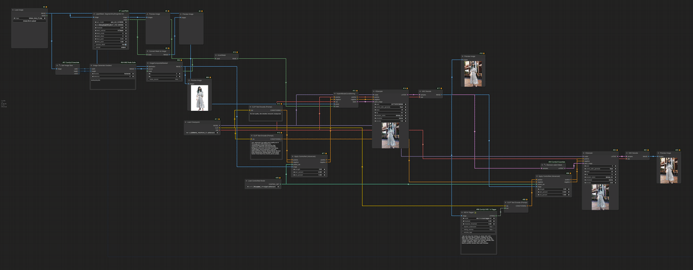The height and width of the screenshot is (270, 693).
Task: Click the MODEL output socket on Load Checkpoint
Action: [219, 125]
